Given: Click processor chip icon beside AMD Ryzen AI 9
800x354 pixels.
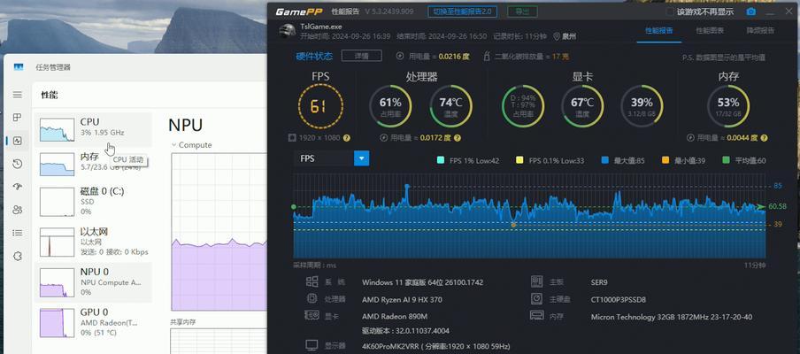Looking at the screenshot, I should [x=312, y=299].
